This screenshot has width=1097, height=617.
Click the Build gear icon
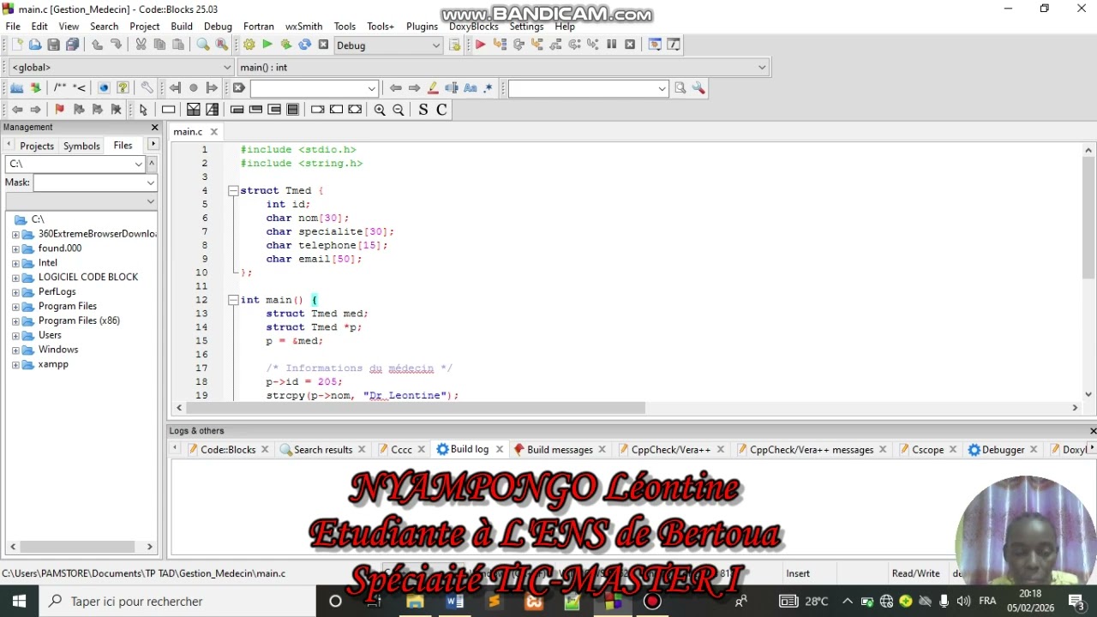249,45
